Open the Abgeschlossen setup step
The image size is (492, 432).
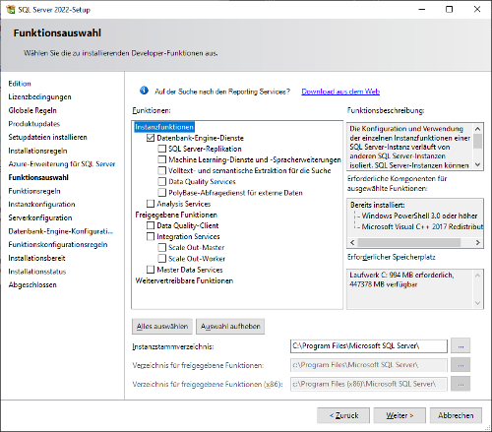pos(32,284)
